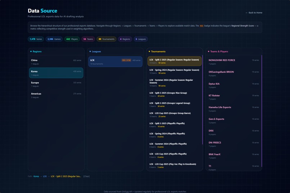Screen dimensions: 290x193
Task: Select LCK Spring 2024 Playoffs
Action: (175, 135)
